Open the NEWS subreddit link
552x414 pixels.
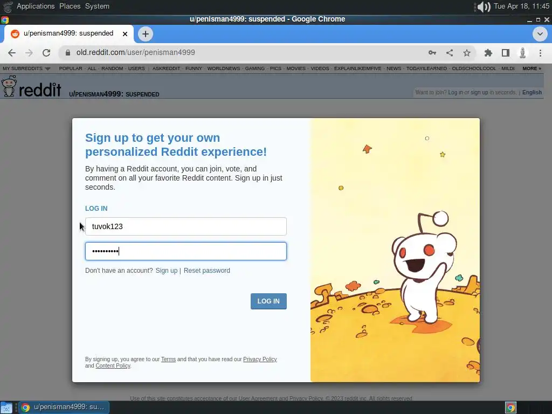click(394, 68)
